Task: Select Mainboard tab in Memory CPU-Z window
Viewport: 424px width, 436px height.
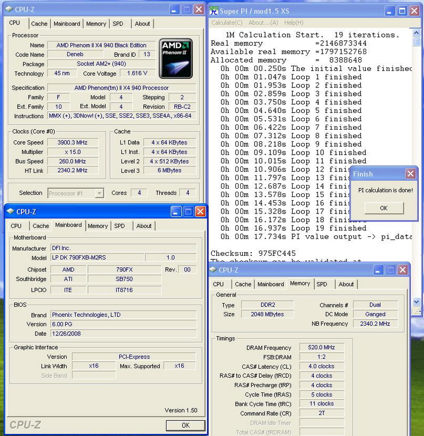Action: point(271,284)
